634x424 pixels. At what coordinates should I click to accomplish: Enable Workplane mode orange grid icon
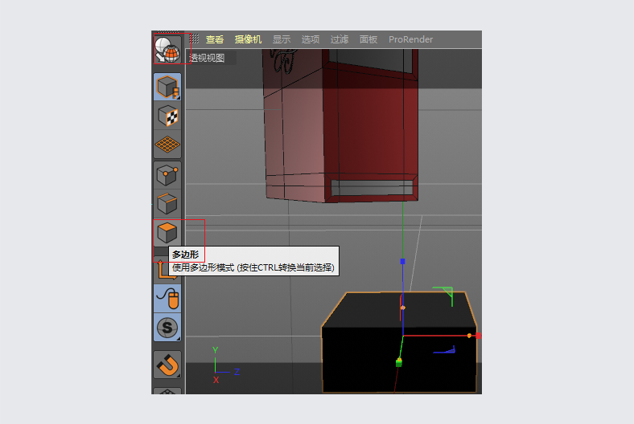(x=167, y=144)
